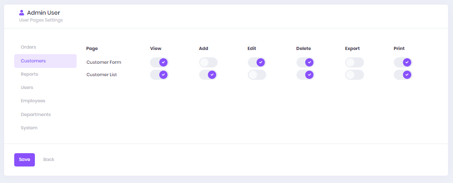This screenshot has height=183, width=453.
Task: Turn off Print for Customer List
Action: tap(403, 75)
